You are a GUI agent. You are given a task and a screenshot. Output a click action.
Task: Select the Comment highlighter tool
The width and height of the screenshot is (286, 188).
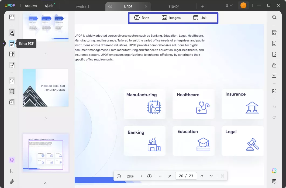point(12,33)
